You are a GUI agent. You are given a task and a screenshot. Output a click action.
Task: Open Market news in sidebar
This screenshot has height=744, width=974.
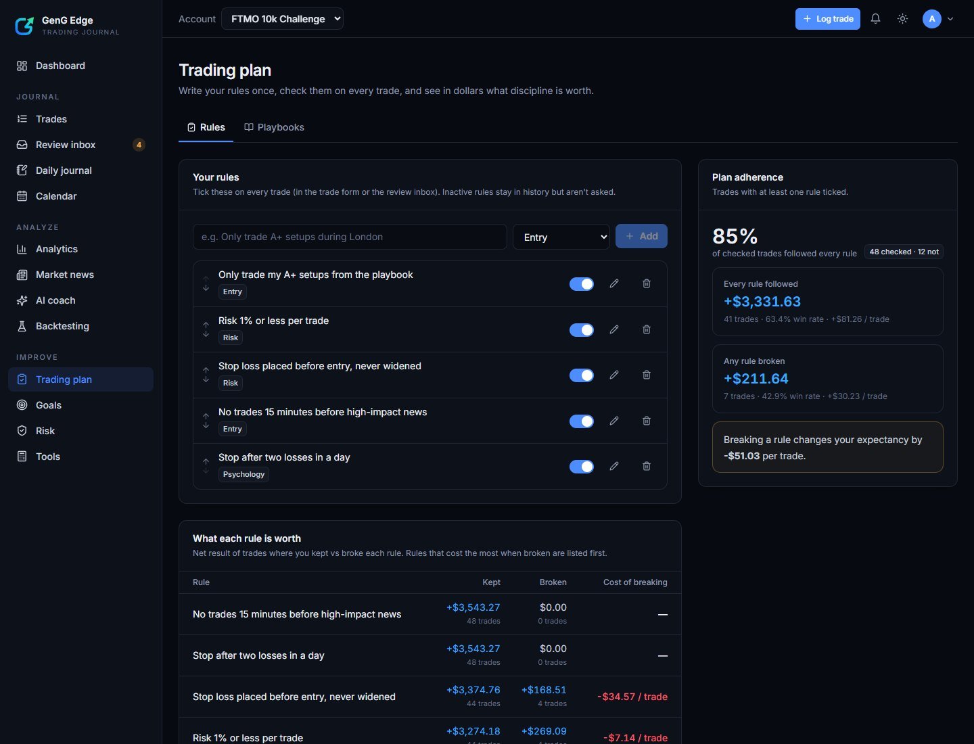pos(81,275)
